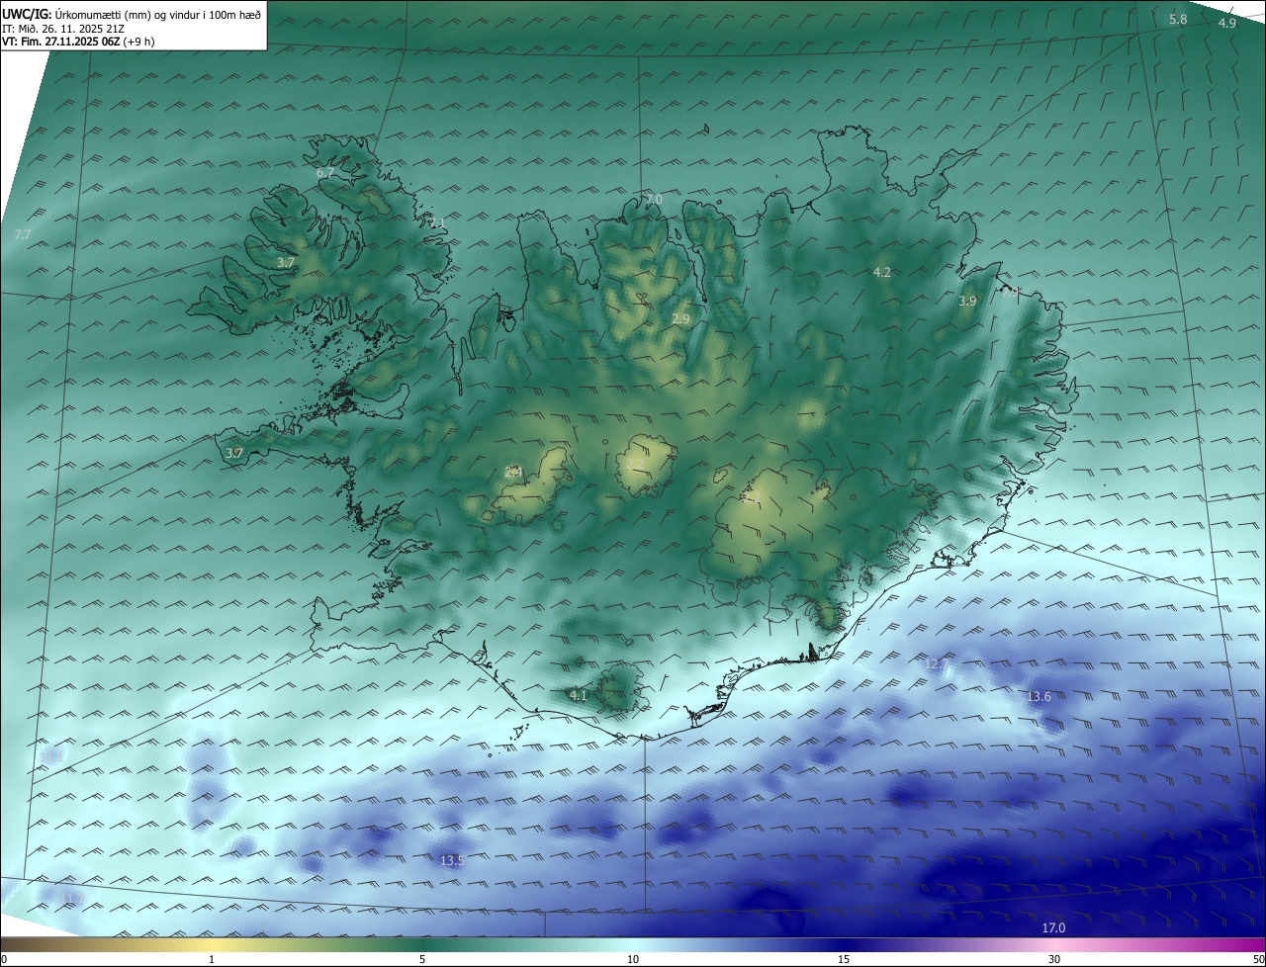This screenshot has width=1266, height=967.
Task: Click the 2.2 value on Hofsjökull glacier
Action: [x=636, y=463]
